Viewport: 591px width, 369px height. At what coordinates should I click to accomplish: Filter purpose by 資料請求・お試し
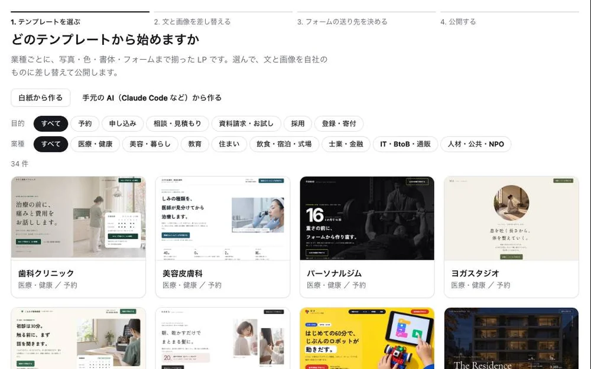click(246, 123)
